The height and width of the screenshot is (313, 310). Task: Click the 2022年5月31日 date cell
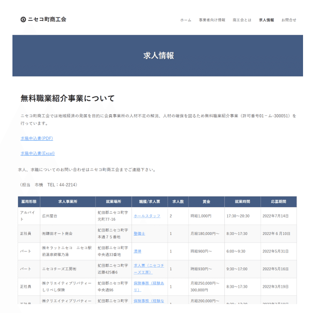[x=279, y=251]
